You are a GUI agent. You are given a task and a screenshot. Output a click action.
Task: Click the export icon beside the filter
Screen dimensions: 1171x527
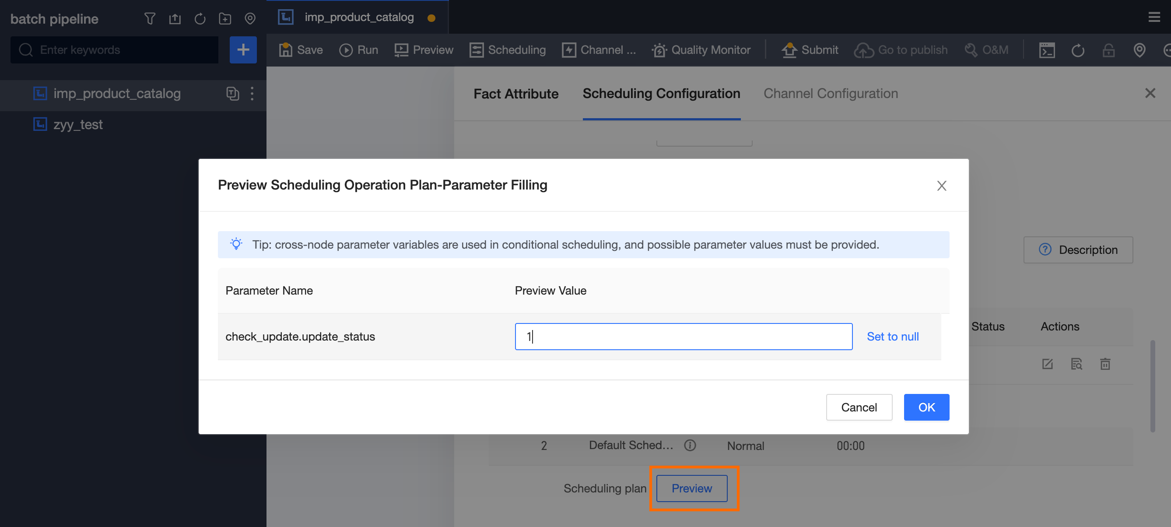tap(175, 19)
